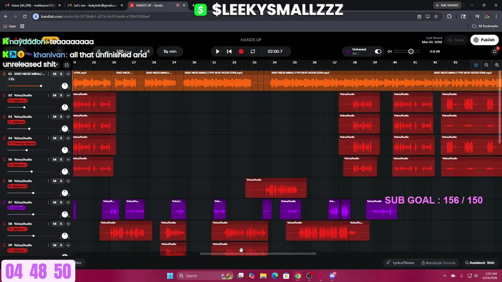
Task: Open the notifications bell
Action: [495, 51]
